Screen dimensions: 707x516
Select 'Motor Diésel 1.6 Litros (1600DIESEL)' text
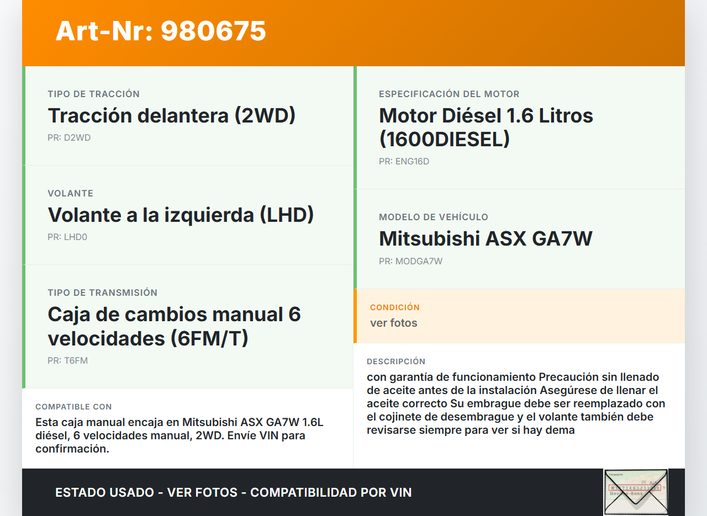click(486, 127)
